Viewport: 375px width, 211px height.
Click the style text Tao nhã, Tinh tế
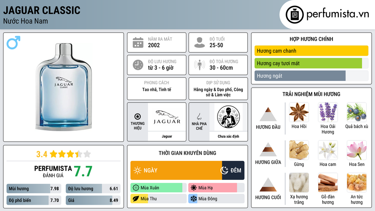coord(157,89)
